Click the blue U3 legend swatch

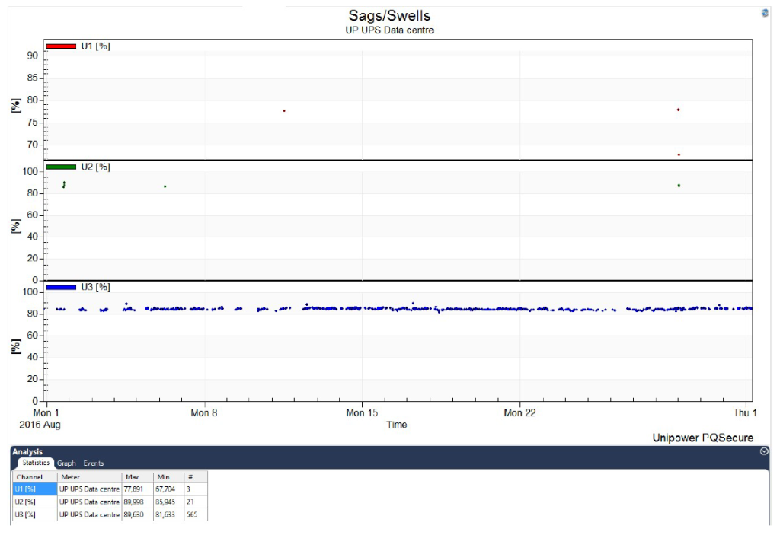click(x=61, y=288)
